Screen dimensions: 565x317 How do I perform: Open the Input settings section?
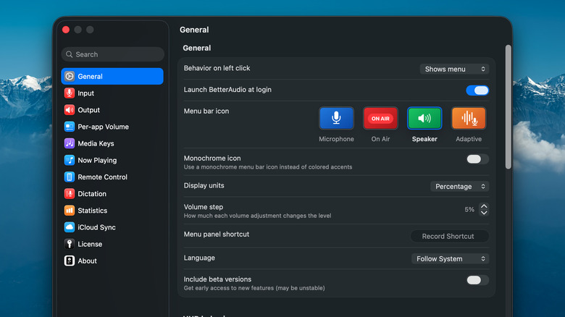112,93
